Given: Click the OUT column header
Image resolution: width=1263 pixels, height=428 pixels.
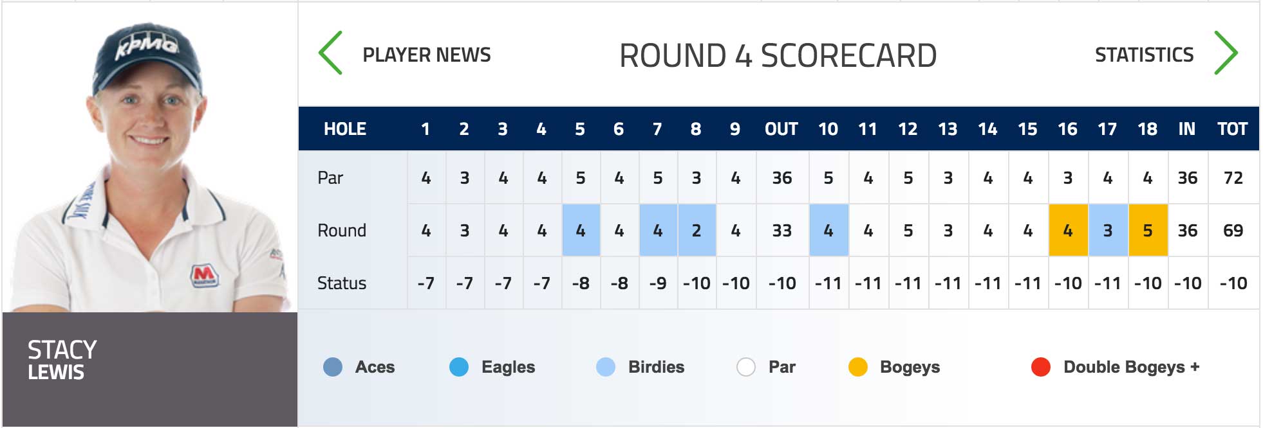Looking at the screenshot, I should 781,129.
